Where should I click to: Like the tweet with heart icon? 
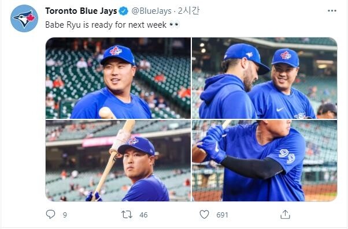[x=204, y=214]
